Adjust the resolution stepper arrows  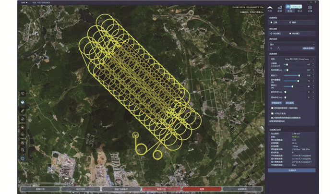pyautogui.click(x=313, y=64)
